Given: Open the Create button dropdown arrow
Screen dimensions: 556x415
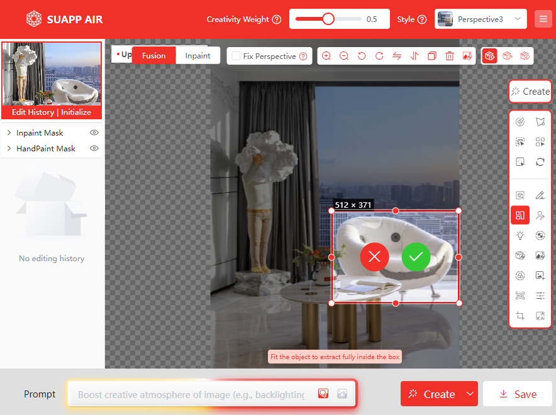Looking at the screenshot, I should pos(470,394).
